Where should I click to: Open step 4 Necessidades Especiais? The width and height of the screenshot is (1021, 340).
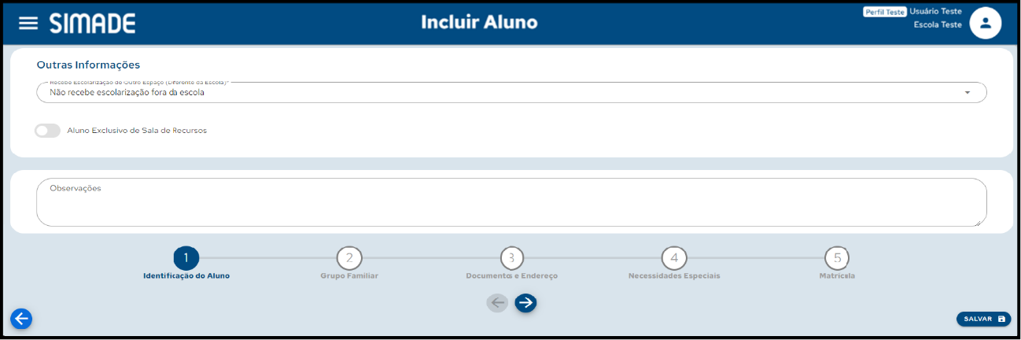pos(674,258)
